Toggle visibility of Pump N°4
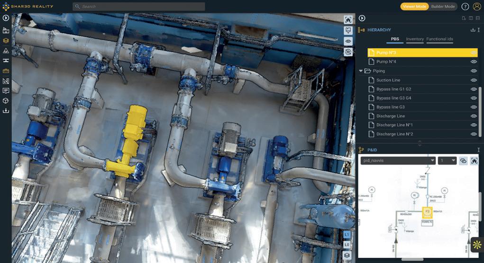 pyautogui.click(x=474, y=61)
